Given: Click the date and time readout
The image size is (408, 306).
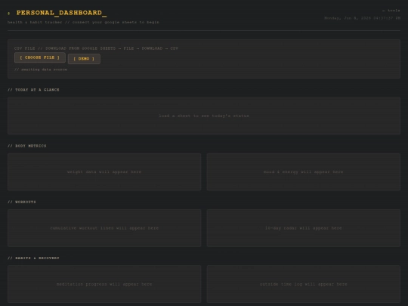Looking at the screenshot, I should point(362,18).
